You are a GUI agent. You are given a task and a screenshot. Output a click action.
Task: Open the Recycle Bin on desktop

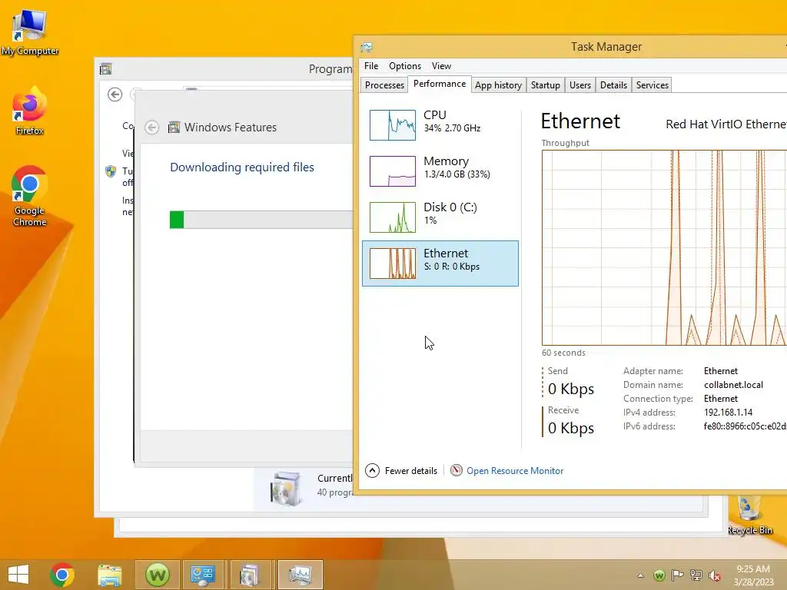[749, 515]
